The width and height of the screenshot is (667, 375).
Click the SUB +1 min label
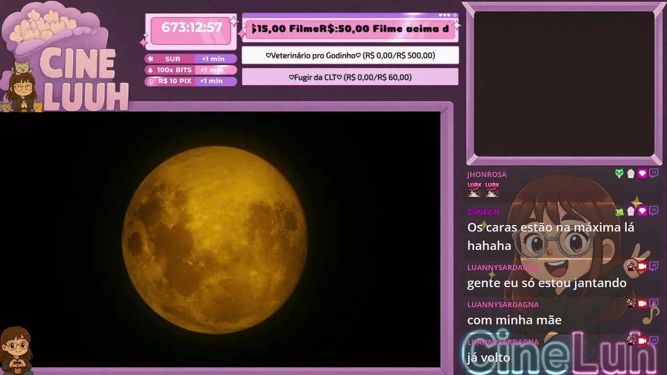191,59
